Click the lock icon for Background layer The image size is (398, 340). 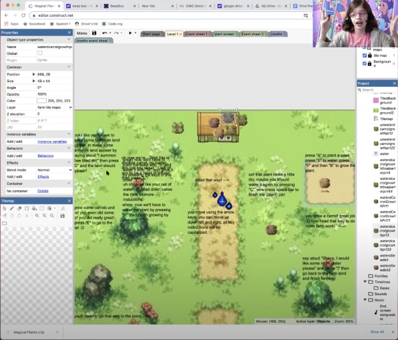click(370, 63)
